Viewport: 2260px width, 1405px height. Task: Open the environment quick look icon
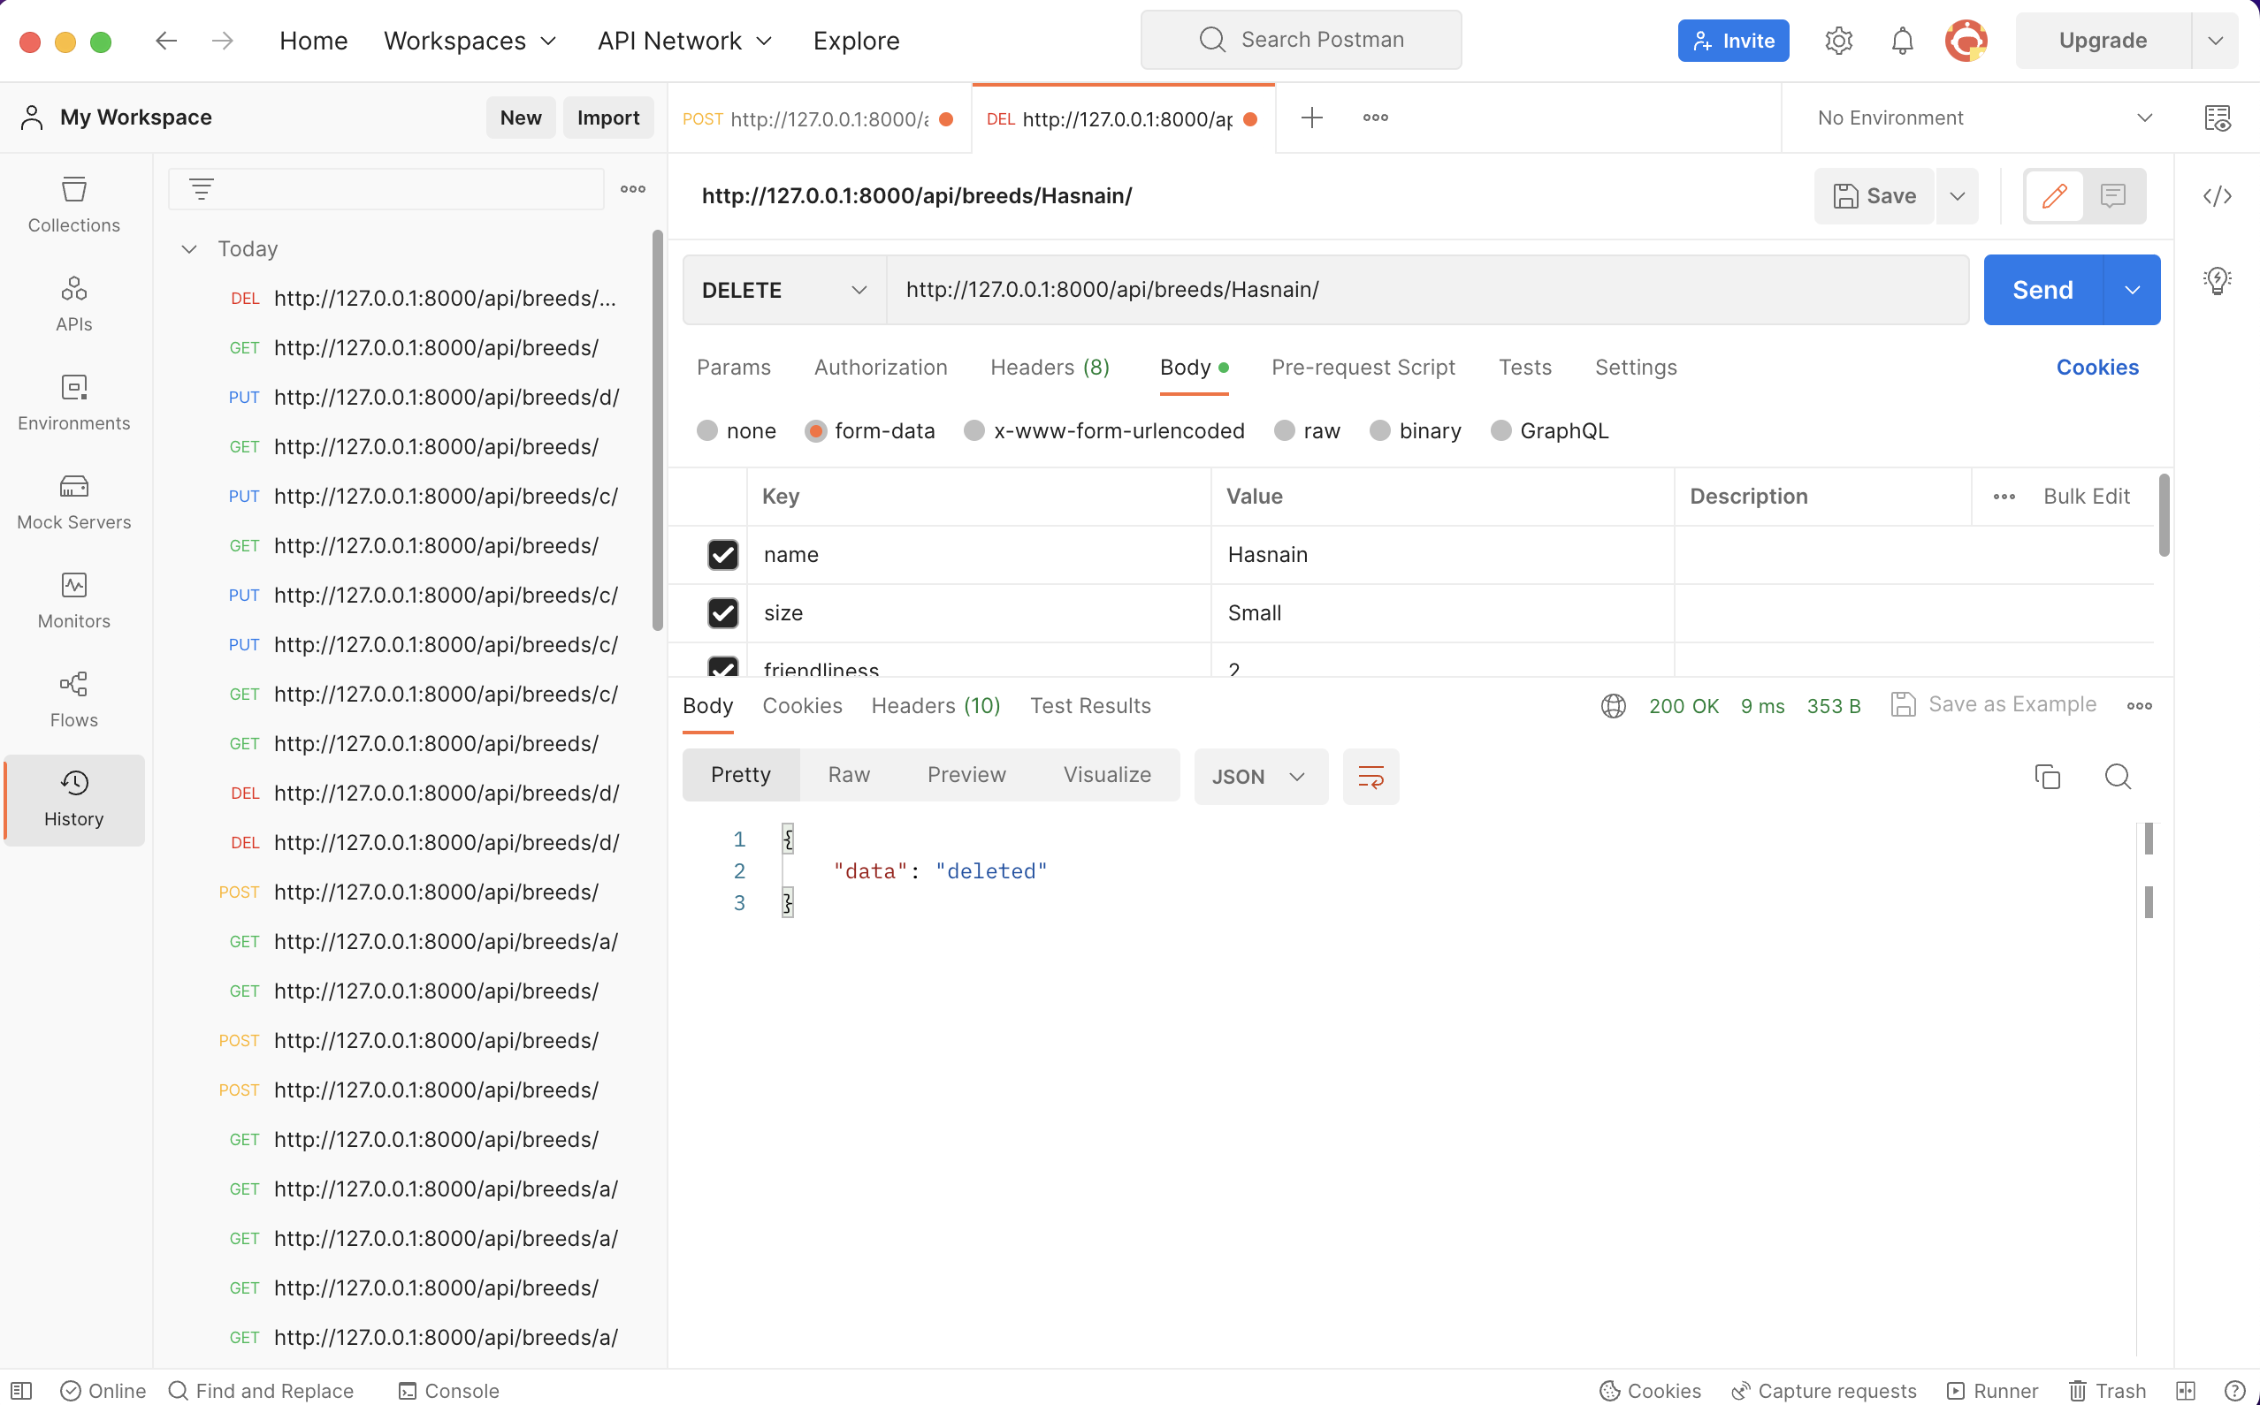[x=2217, y=118]
